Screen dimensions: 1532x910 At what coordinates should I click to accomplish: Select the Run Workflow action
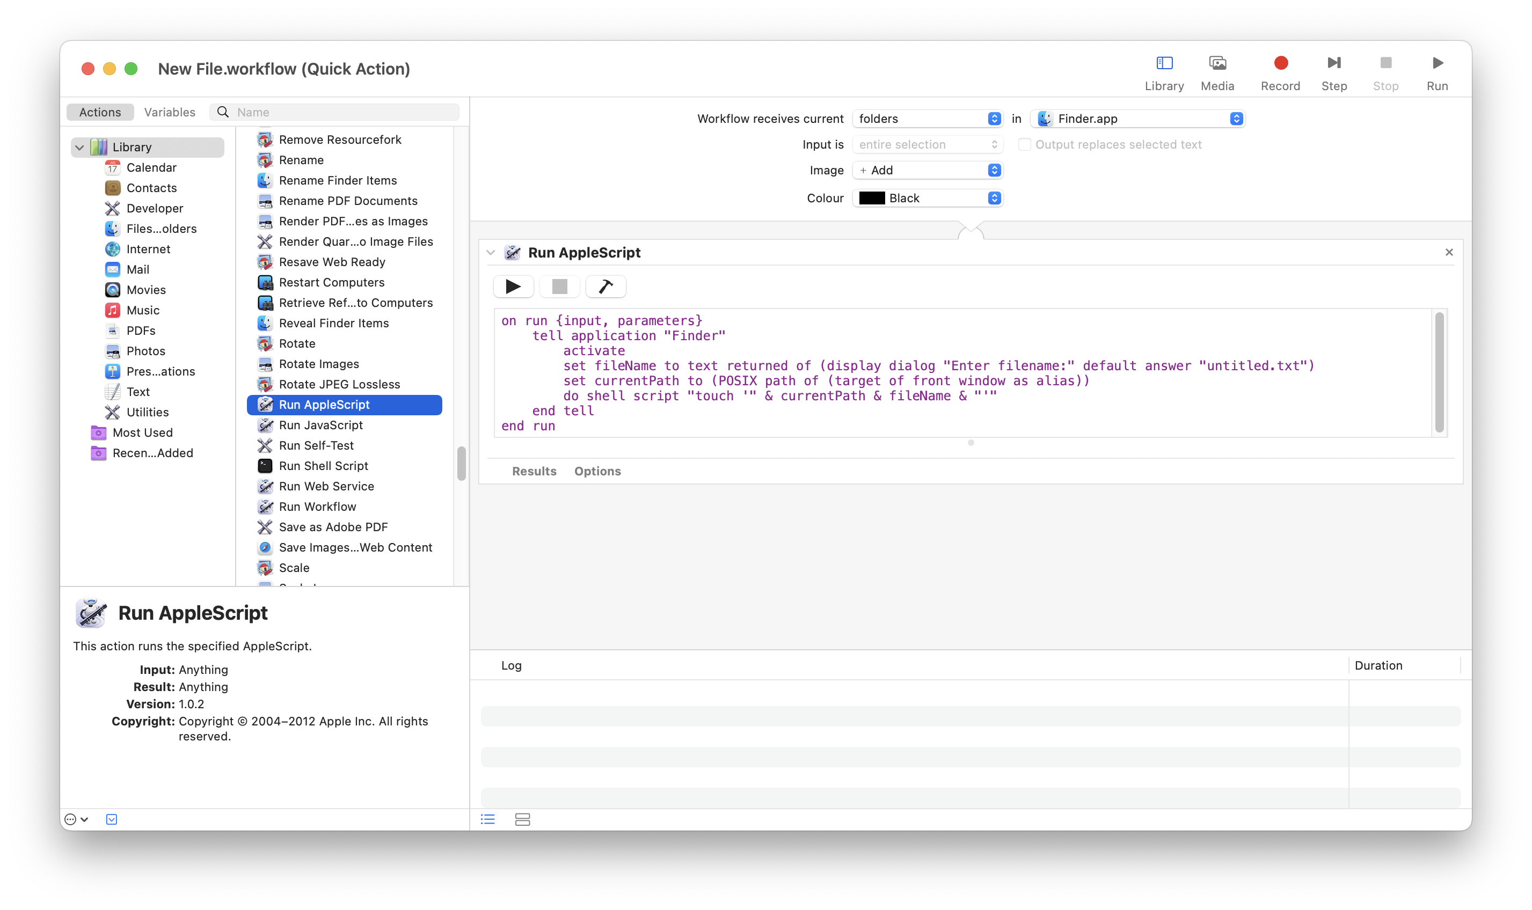point(344,507)
